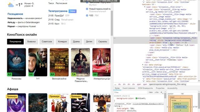Select the Советское tab

47,42
